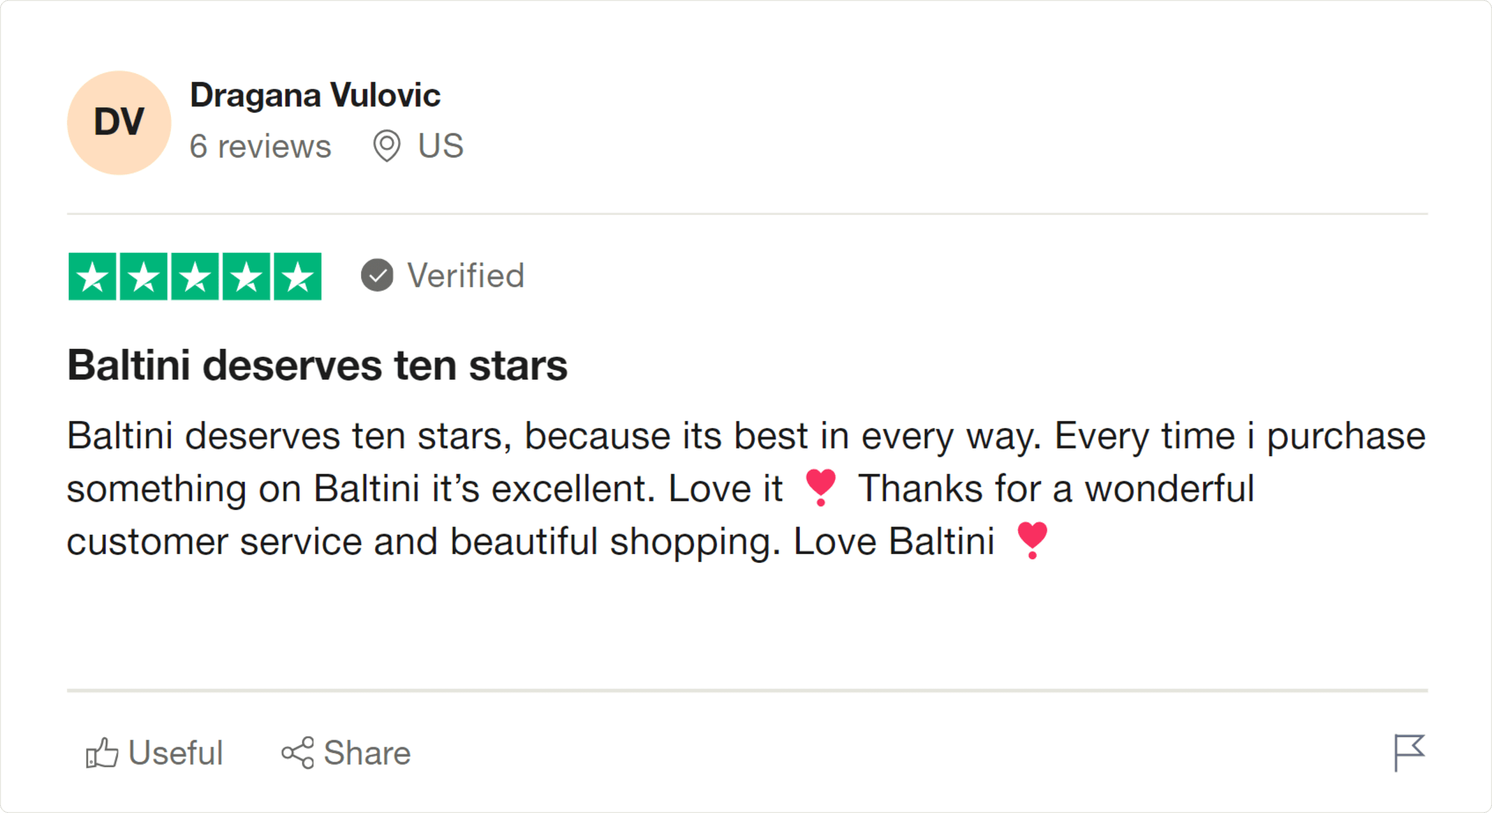
Task: Click the US country label
Action: click(440, 146)
